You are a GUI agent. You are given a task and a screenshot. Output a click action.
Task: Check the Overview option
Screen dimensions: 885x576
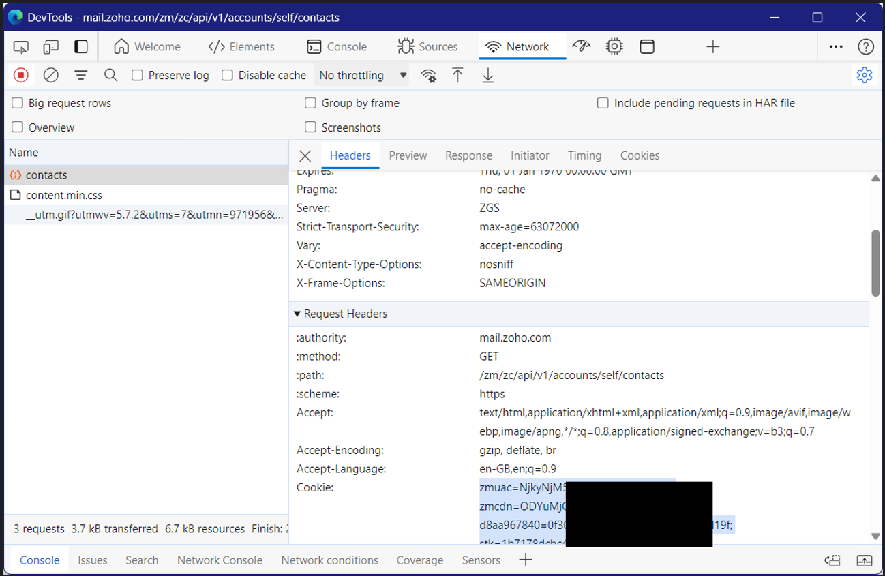(18, 127)
